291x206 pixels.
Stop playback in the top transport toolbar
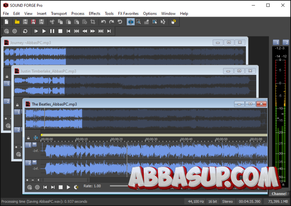tap(60, 31)
